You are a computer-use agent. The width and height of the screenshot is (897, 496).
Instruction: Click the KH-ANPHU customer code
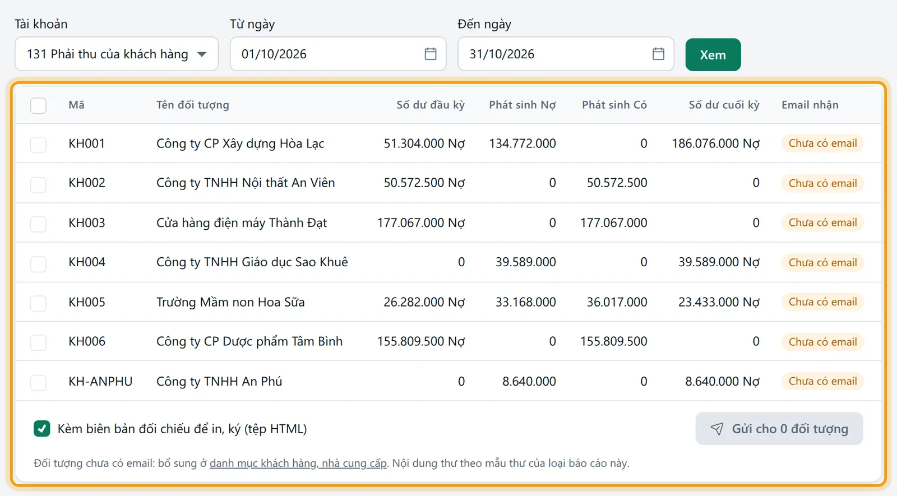(100, 381)
